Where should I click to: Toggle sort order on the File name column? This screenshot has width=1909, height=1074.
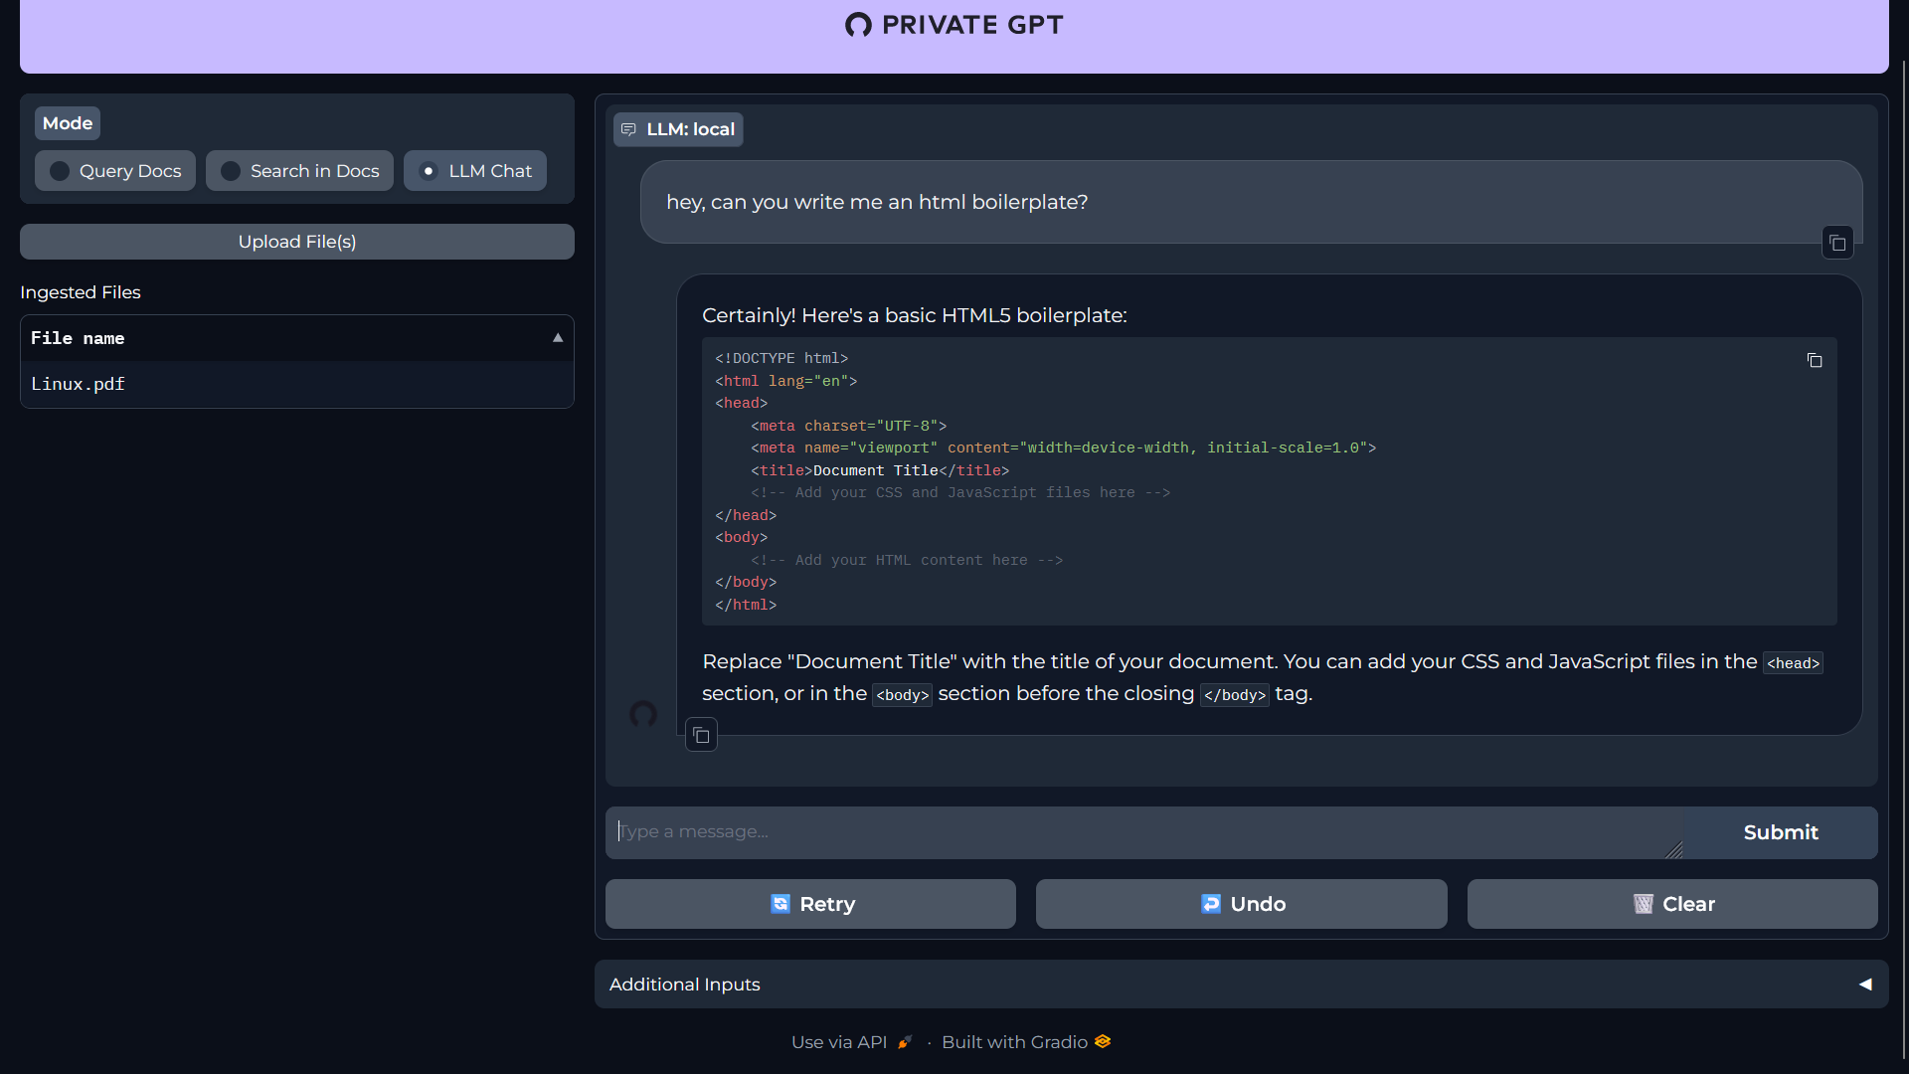point(558,337)
